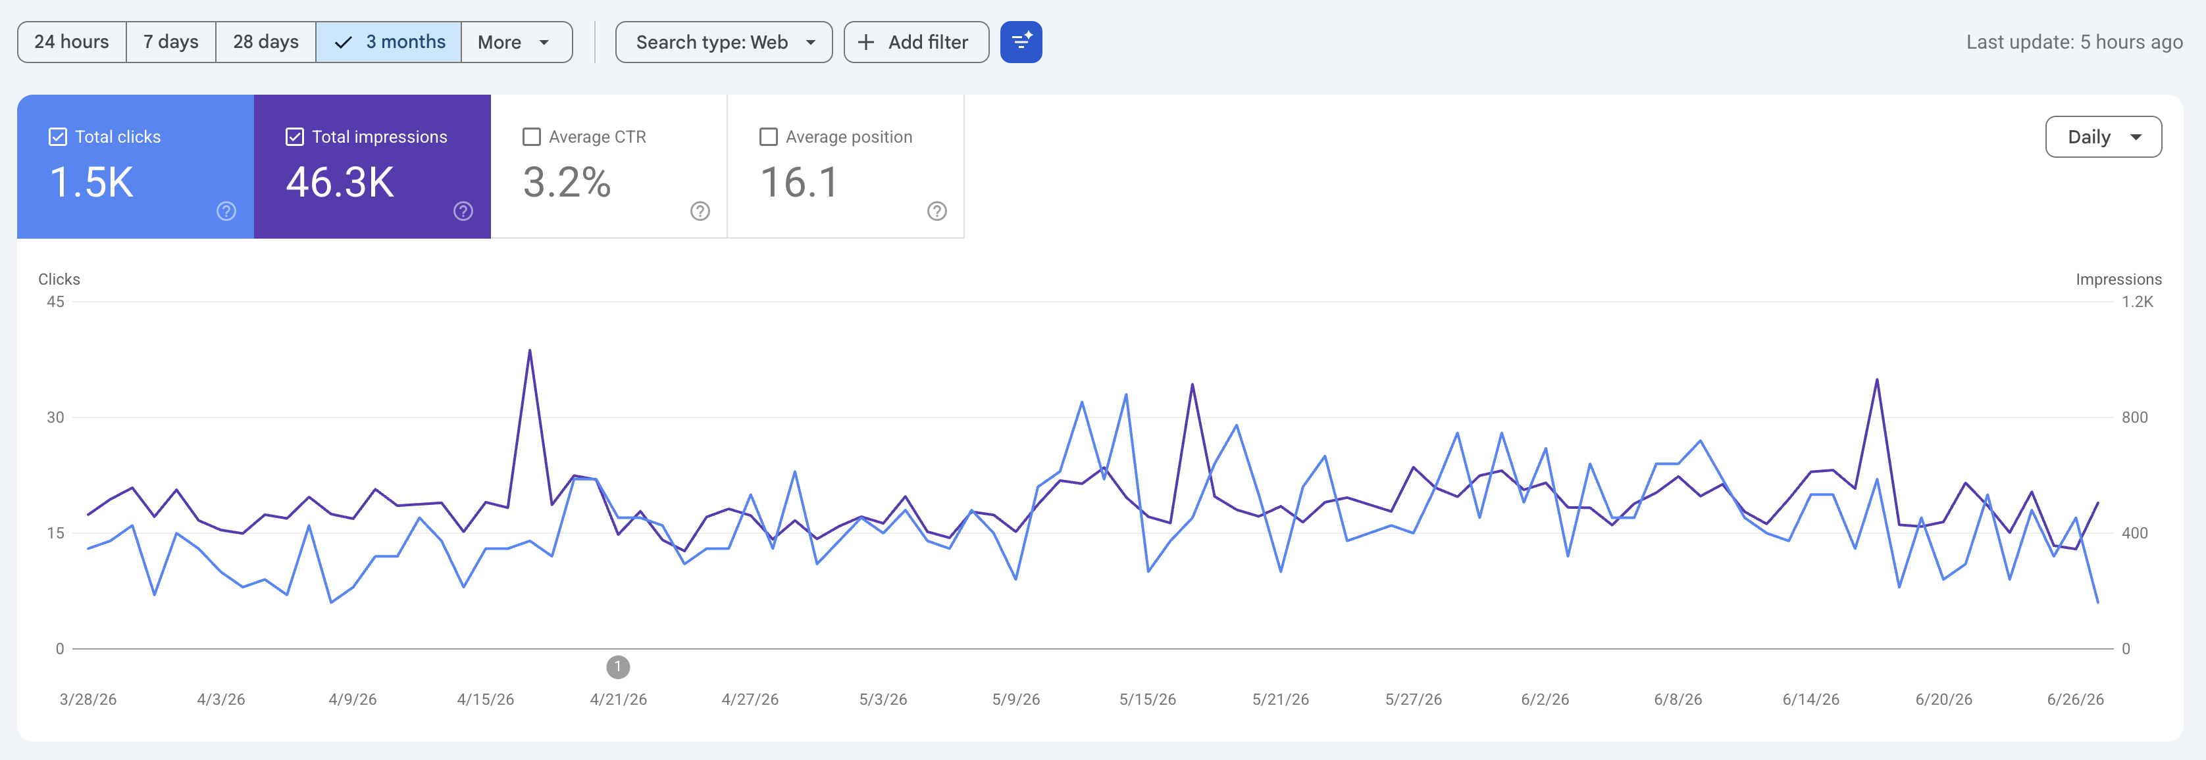Image resolution: width=2206 pixels, height=760 pixels.
Task: Open the Daily granularity dropdown
Action: (2103, 137)
